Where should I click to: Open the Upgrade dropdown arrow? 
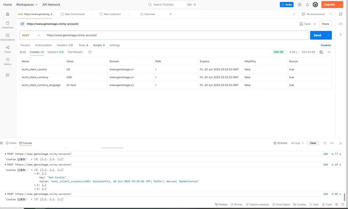(x=341, y=5)
